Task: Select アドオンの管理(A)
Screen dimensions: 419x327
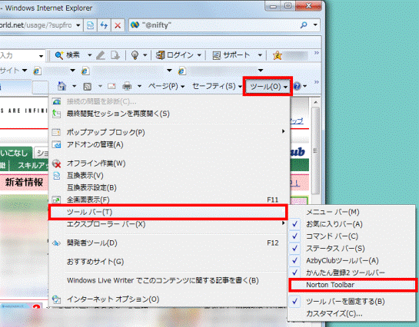Action: click(x=169, y=144)
